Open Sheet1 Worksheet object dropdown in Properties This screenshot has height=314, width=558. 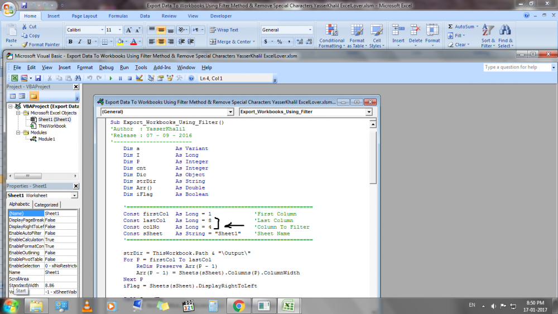(74, 196)
